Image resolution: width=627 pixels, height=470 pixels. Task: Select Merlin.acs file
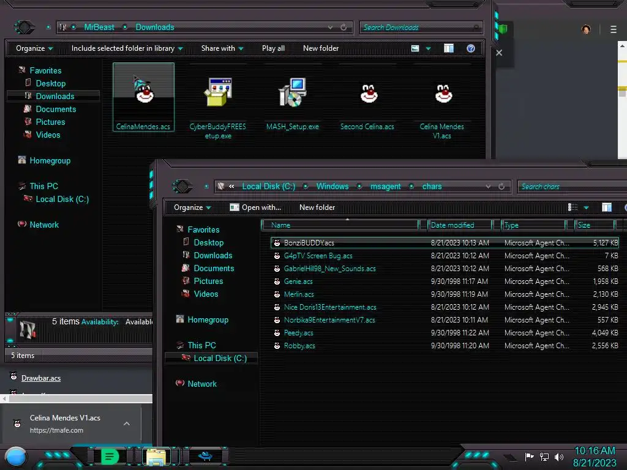[x=445, y=294]
